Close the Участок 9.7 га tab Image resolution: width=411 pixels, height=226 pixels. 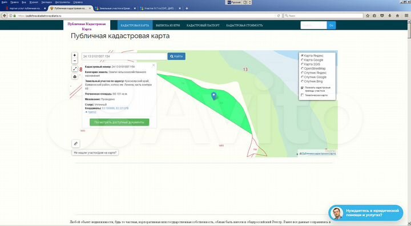click(180, 9)
